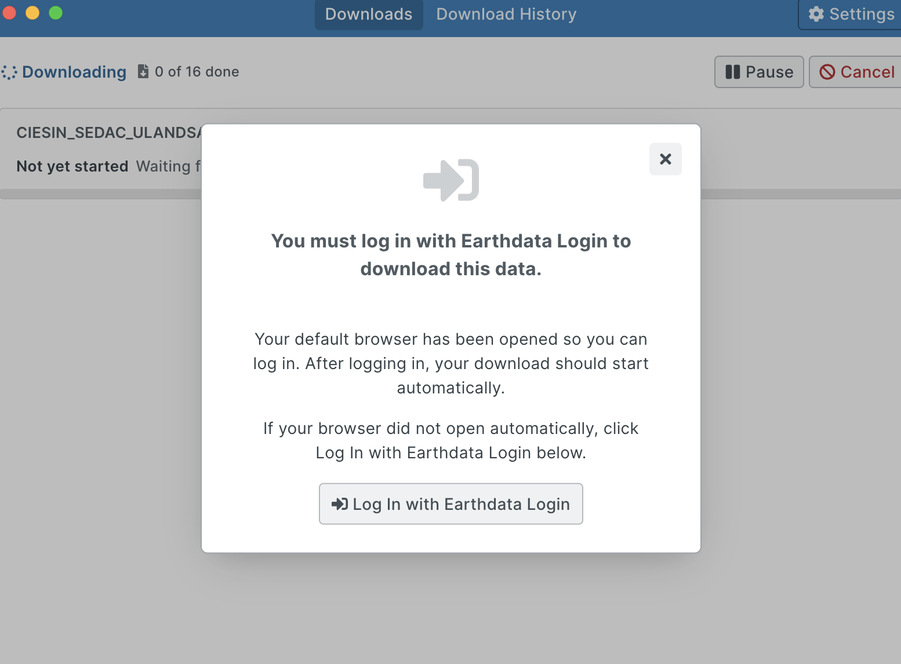The height and width of the screenshot is (664, 901).
Task: Click the gear icon in Settings
Action: tap(816, 14)
